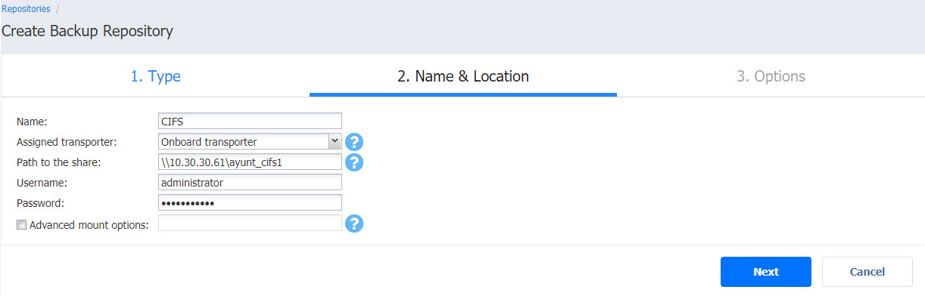
Task: Cancel the repository creation
Action: pos(867,272)
